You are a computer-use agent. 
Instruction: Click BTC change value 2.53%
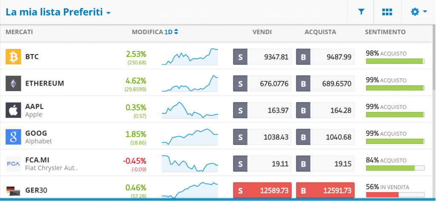coord(136,54)
